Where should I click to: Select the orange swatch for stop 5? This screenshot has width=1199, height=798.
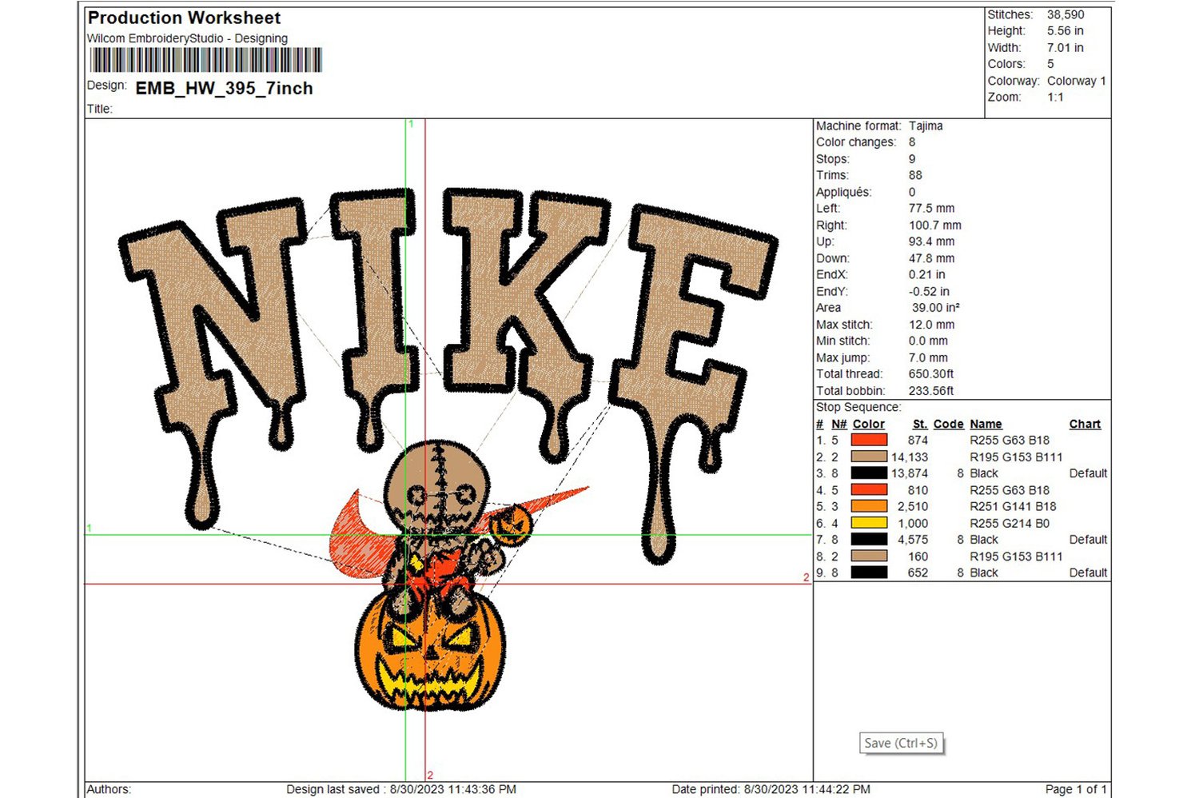point(869,506)
